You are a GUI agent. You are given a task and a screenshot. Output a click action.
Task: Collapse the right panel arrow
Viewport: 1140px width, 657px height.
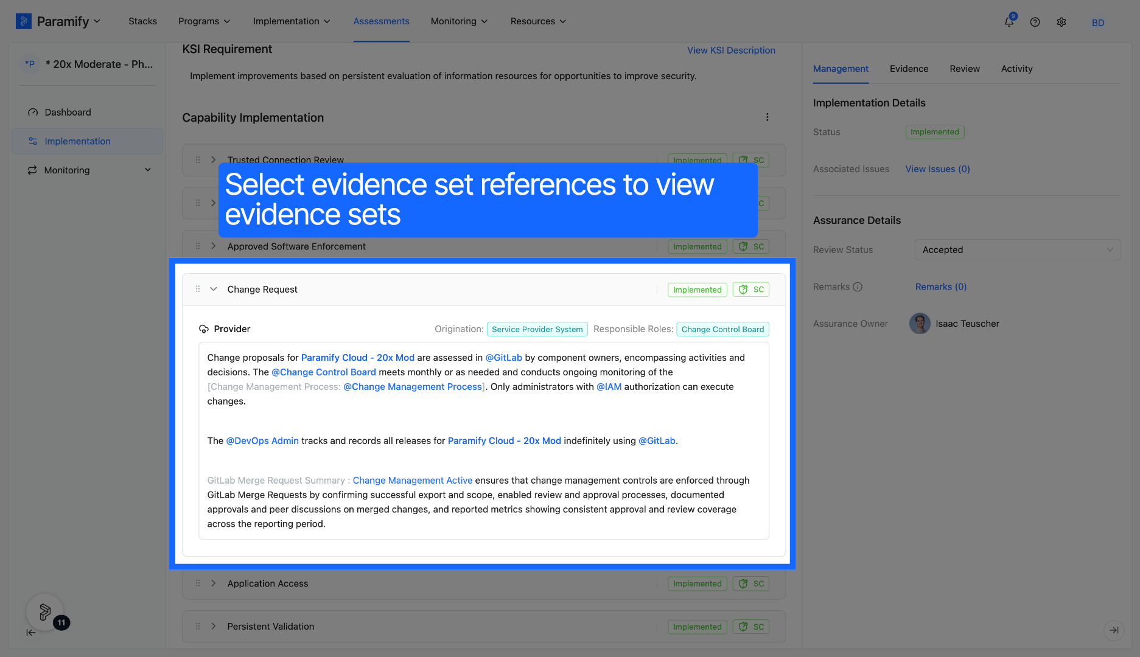(x=1114, y=630)
